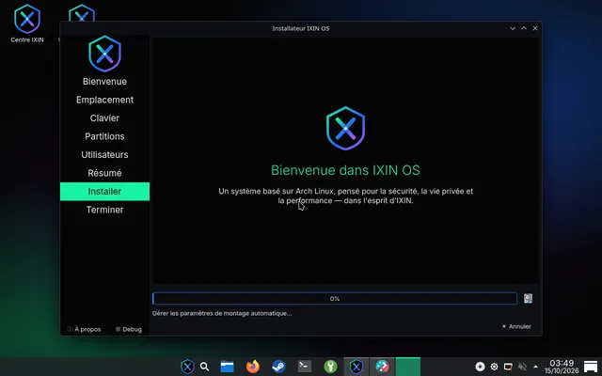Screen dimensions: 602x376
Task: Select Emplacement step in the sidebar
Action: (104, 100)
